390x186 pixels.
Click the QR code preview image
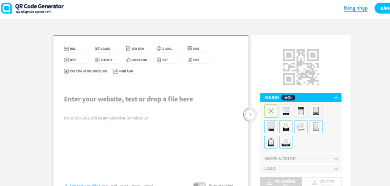(x=301, y=67)
